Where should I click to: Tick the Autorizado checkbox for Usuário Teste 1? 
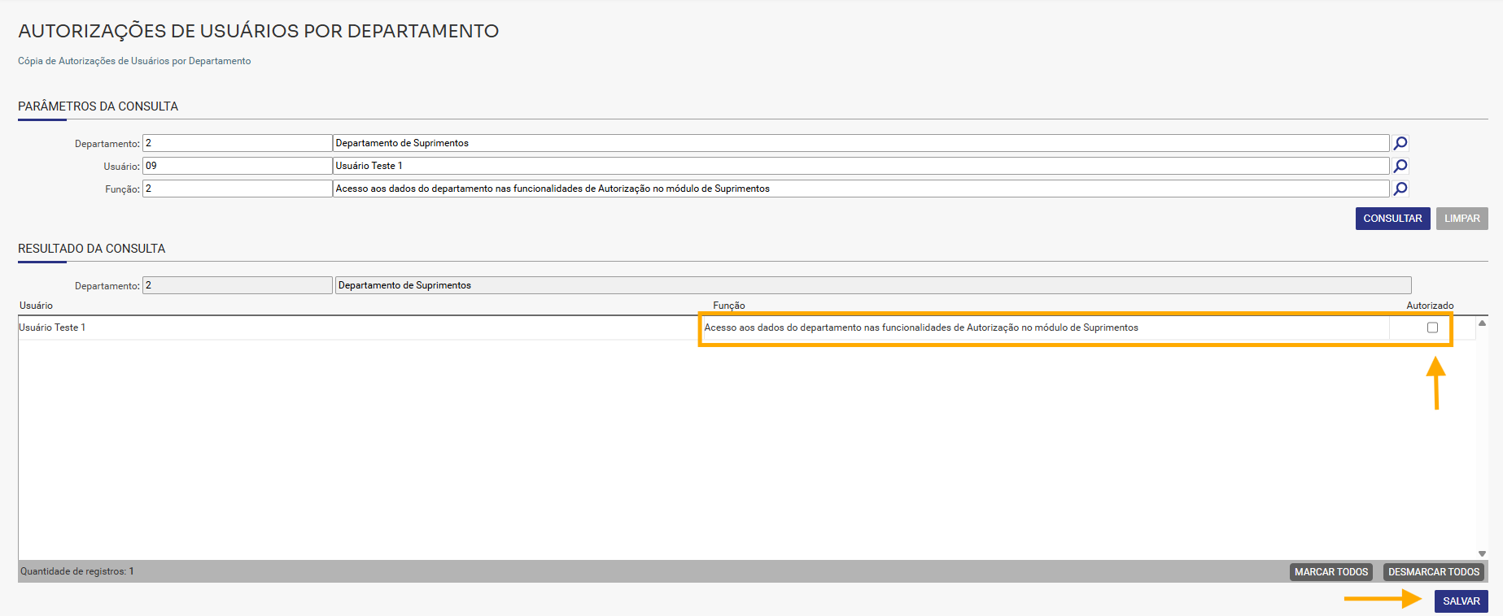pos(1432,328)
